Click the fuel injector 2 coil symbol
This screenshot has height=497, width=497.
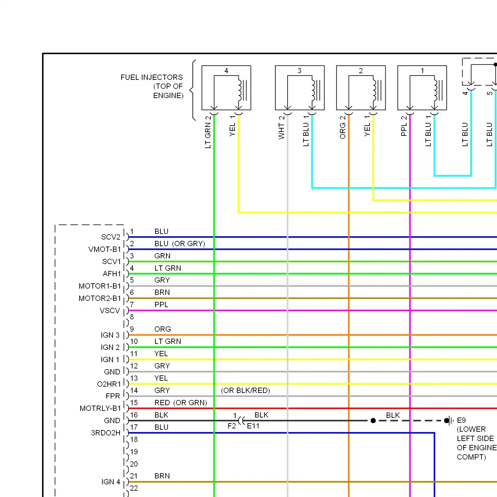(x=377, y=90)
